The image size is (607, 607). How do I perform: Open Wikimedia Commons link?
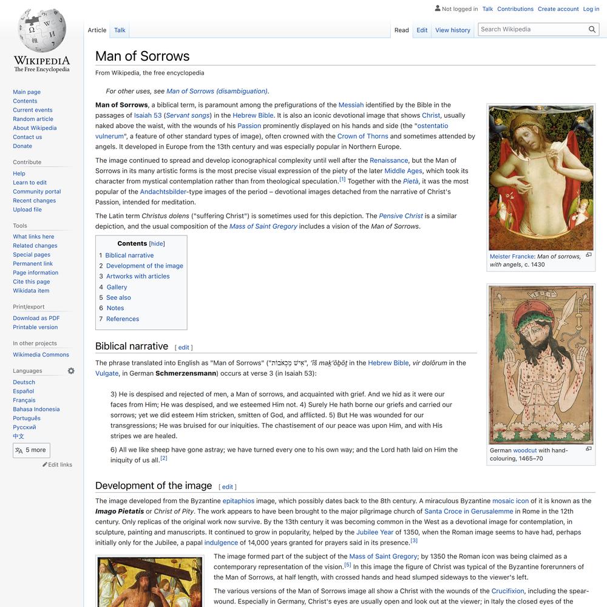41,354
